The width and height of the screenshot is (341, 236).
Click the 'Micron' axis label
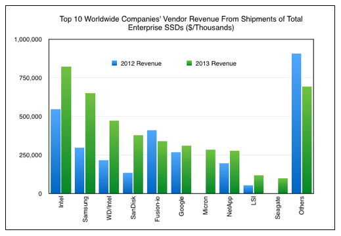206,205
